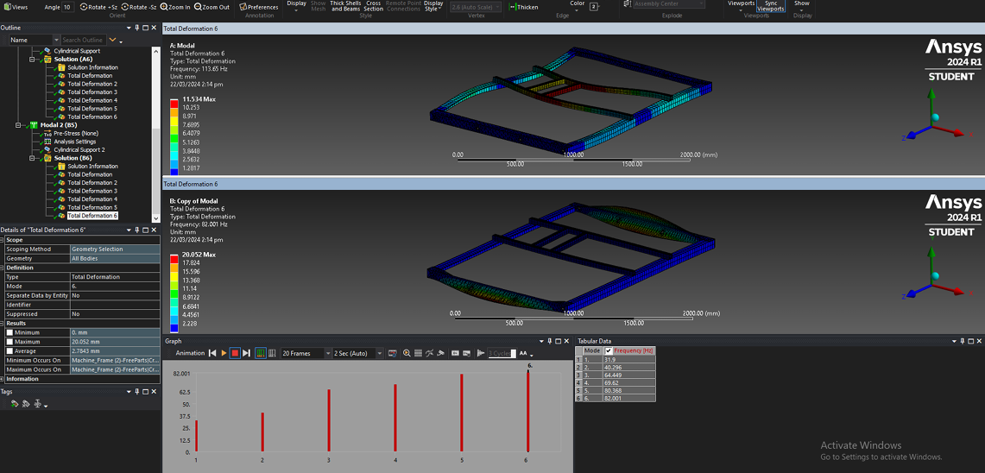985x473 pixels.
Task: Toggle the Frequency [Hz] column checkbox
Action: pos(609,351)
